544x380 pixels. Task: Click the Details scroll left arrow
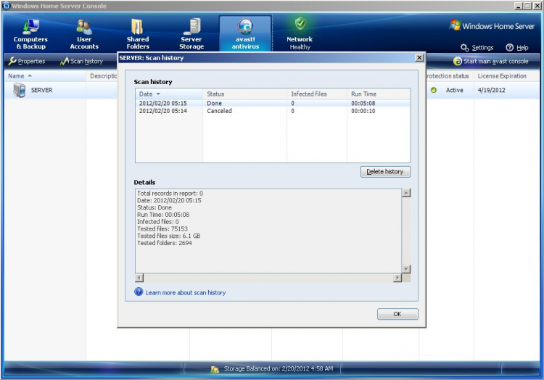[139, 277]
